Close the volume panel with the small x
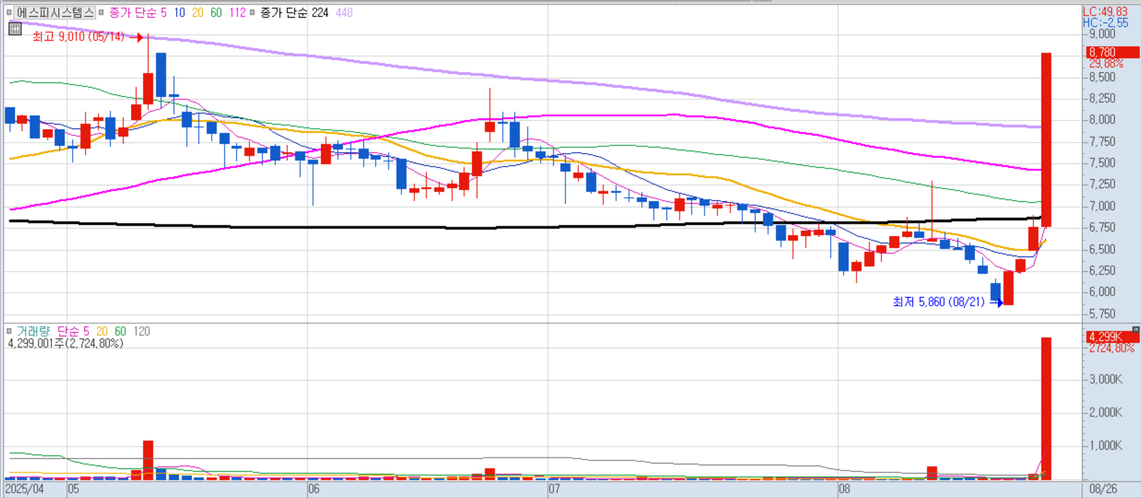Viewport: 1141px width, 498px height. [1135, 330]
